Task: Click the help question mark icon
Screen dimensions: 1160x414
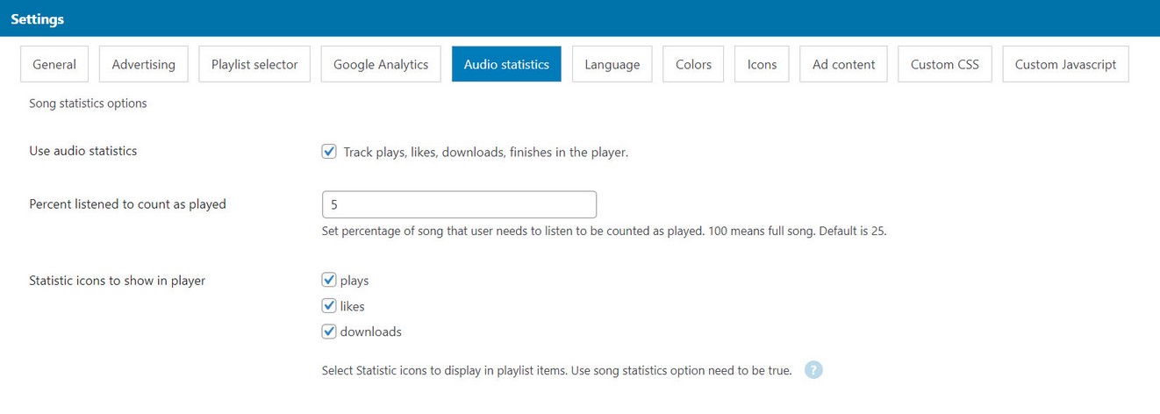Action: click(813, 370)
